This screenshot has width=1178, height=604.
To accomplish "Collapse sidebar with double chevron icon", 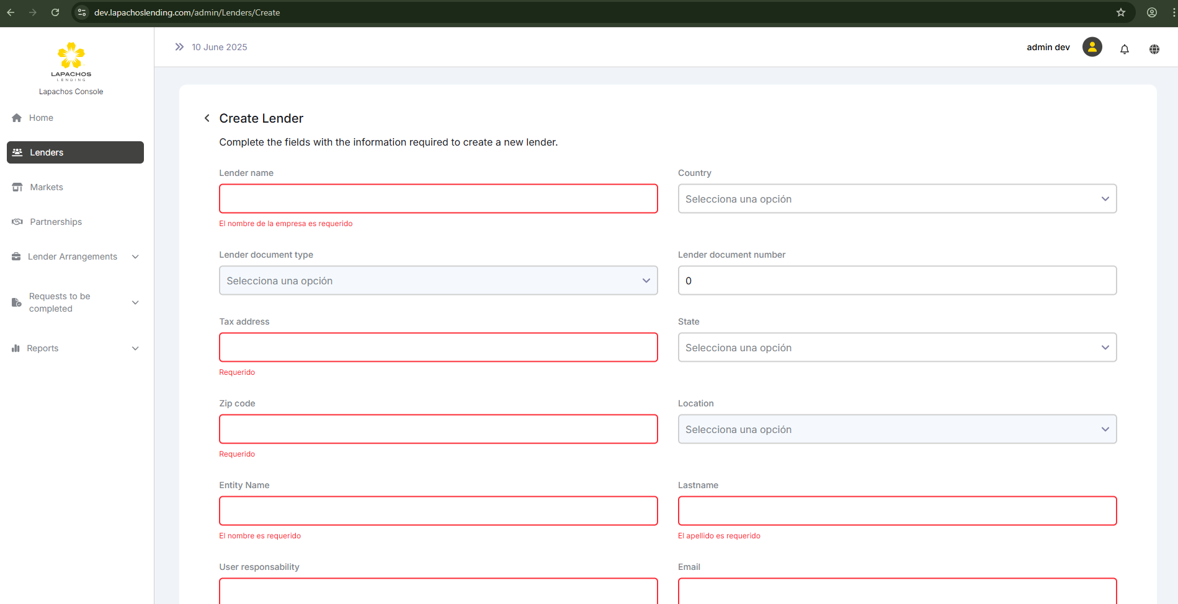I will coord(179,47).
